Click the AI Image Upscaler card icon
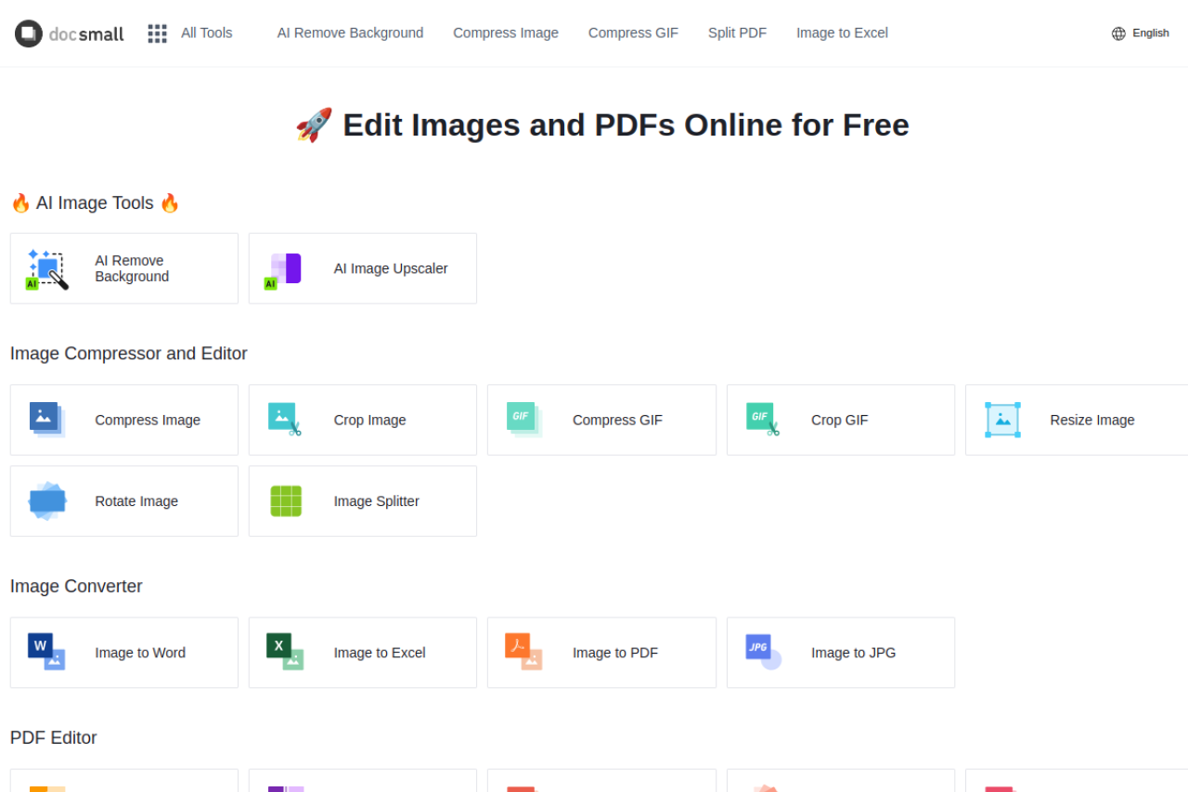 (283, 270)
